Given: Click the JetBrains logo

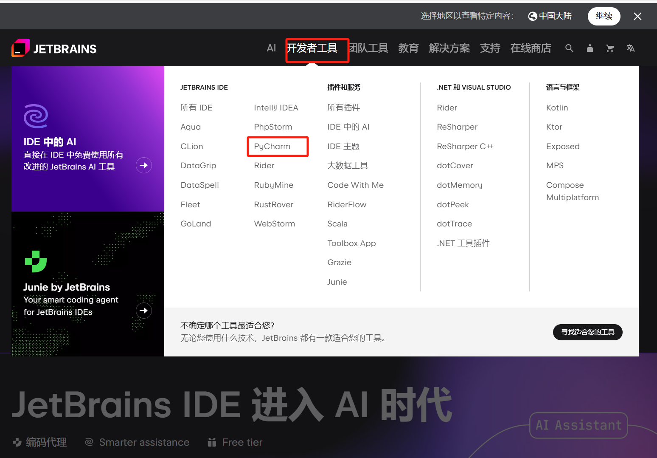Looking at the screenshot, I should click(54, 48).
